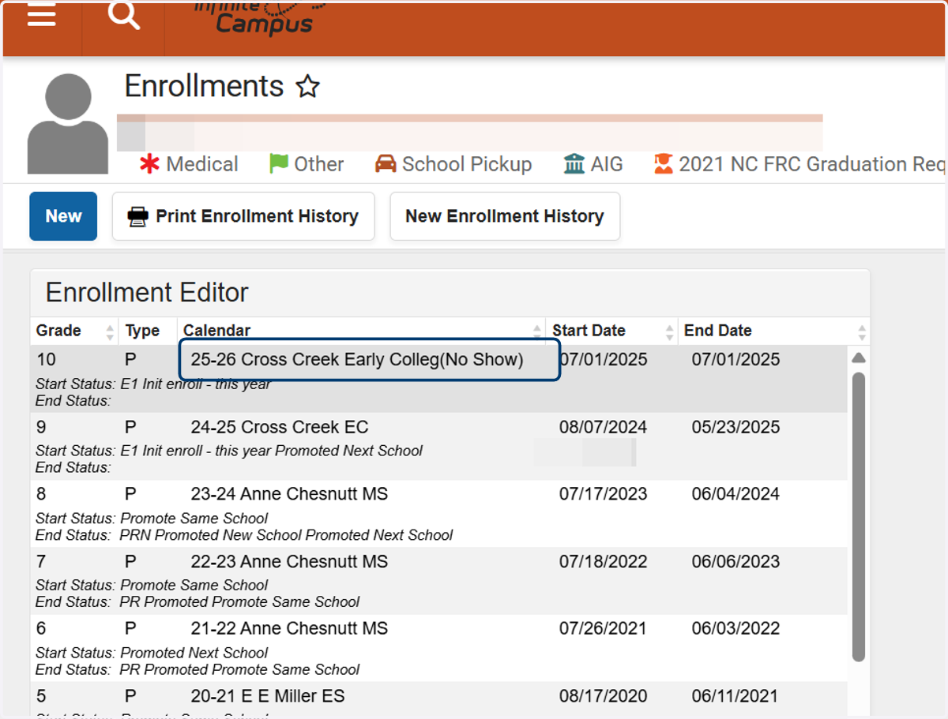Click the Grade column header text
Viewport: 948px width, 719px height.
[x=58, y=331]
